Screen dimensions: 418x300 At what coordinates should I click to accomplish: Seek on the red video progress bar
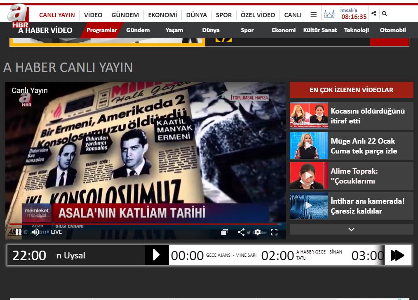145,224
